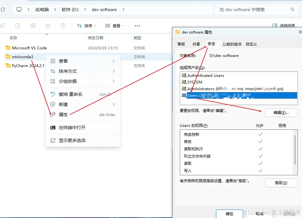Switch to the 自定义 tab
302x218 pixels.
point(251,44)
